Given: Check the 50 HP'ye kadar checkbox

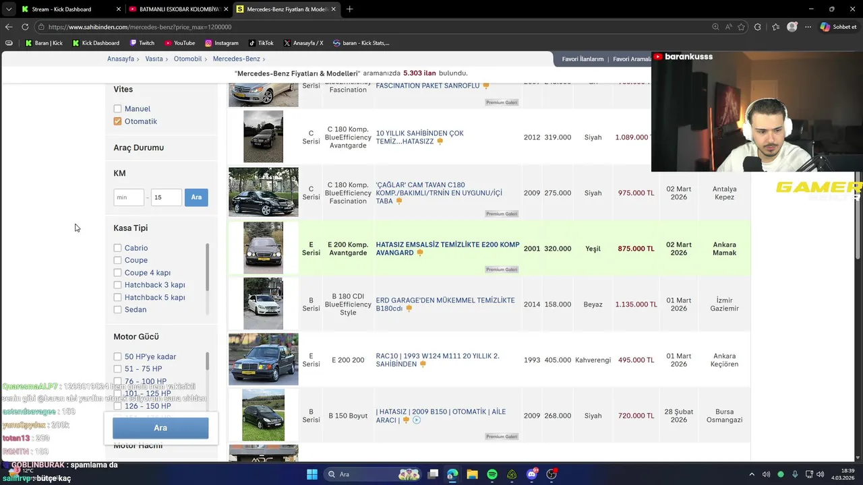Looking at the screenshot, I should point(117,356).
